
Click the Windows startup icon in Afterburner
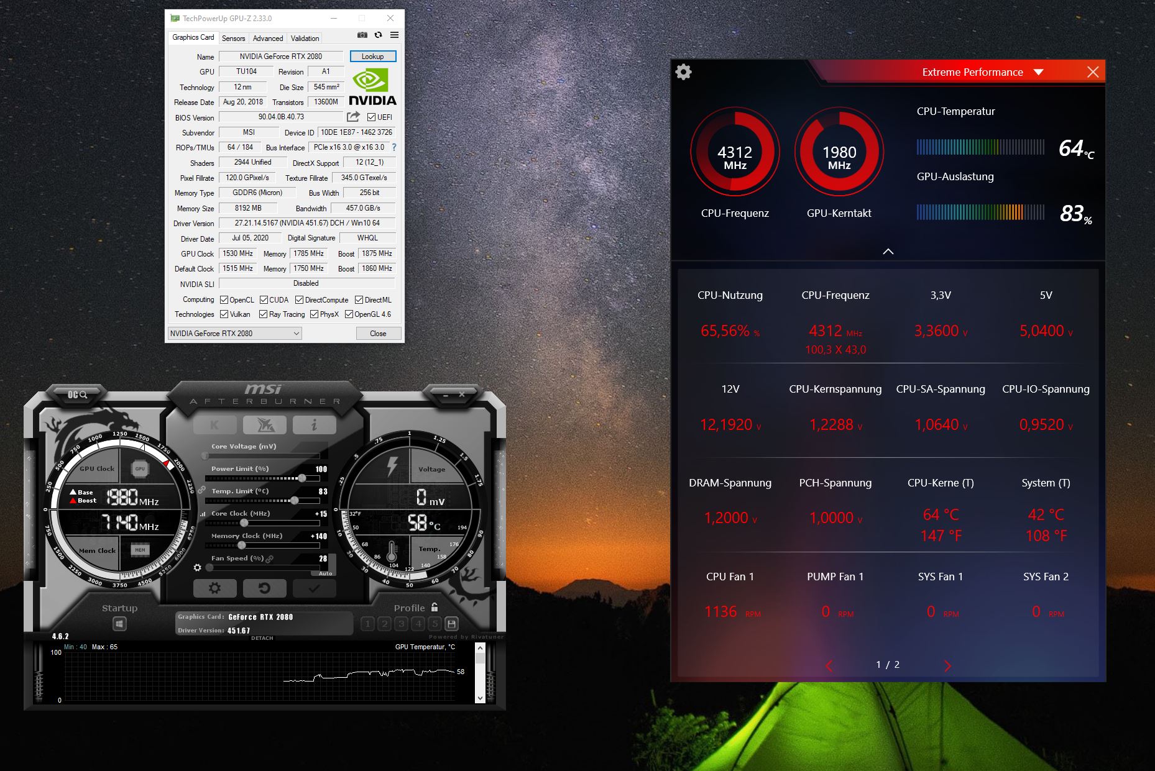(119, 624)
